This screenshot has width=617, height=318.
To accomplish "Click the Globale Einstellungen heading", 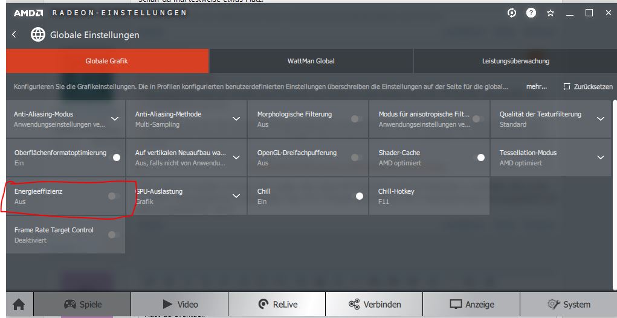I will [x=94, y=34].
